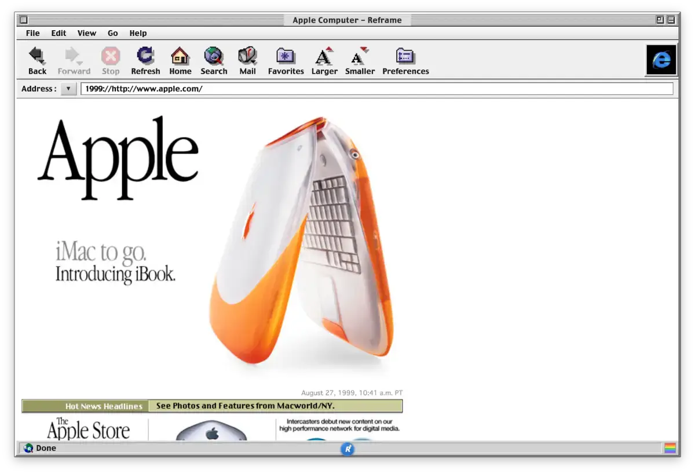Click the Internet Explorer logo
Viewport: 695px width, 474px height.
(x=661, y=60)
